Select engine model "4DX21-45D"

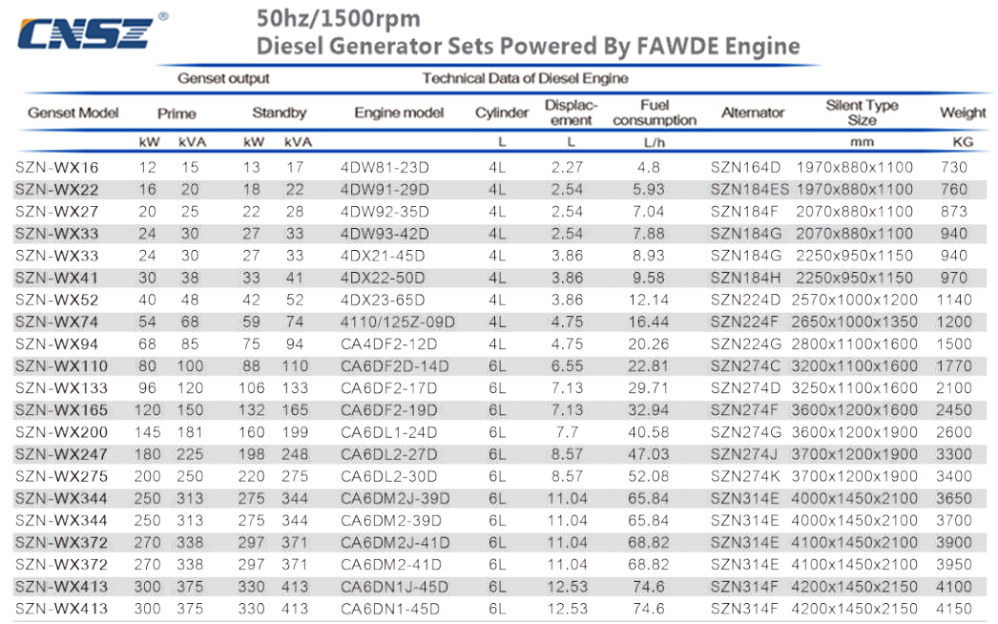(x=383, y=256)
